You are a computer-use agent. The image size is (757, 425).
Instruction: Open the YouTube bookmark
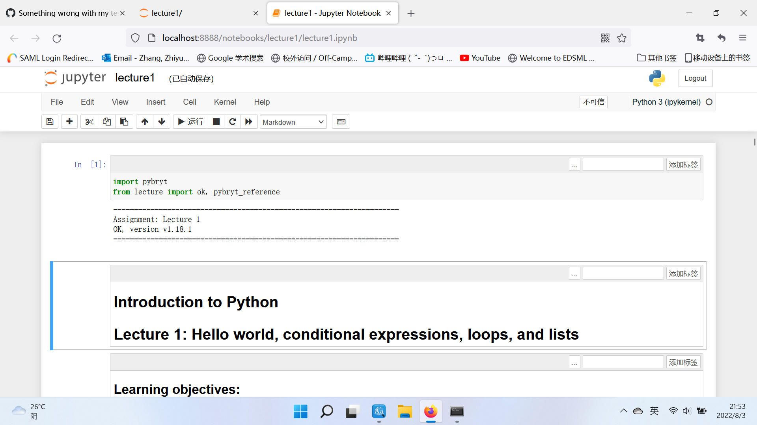tap(479, 58)
